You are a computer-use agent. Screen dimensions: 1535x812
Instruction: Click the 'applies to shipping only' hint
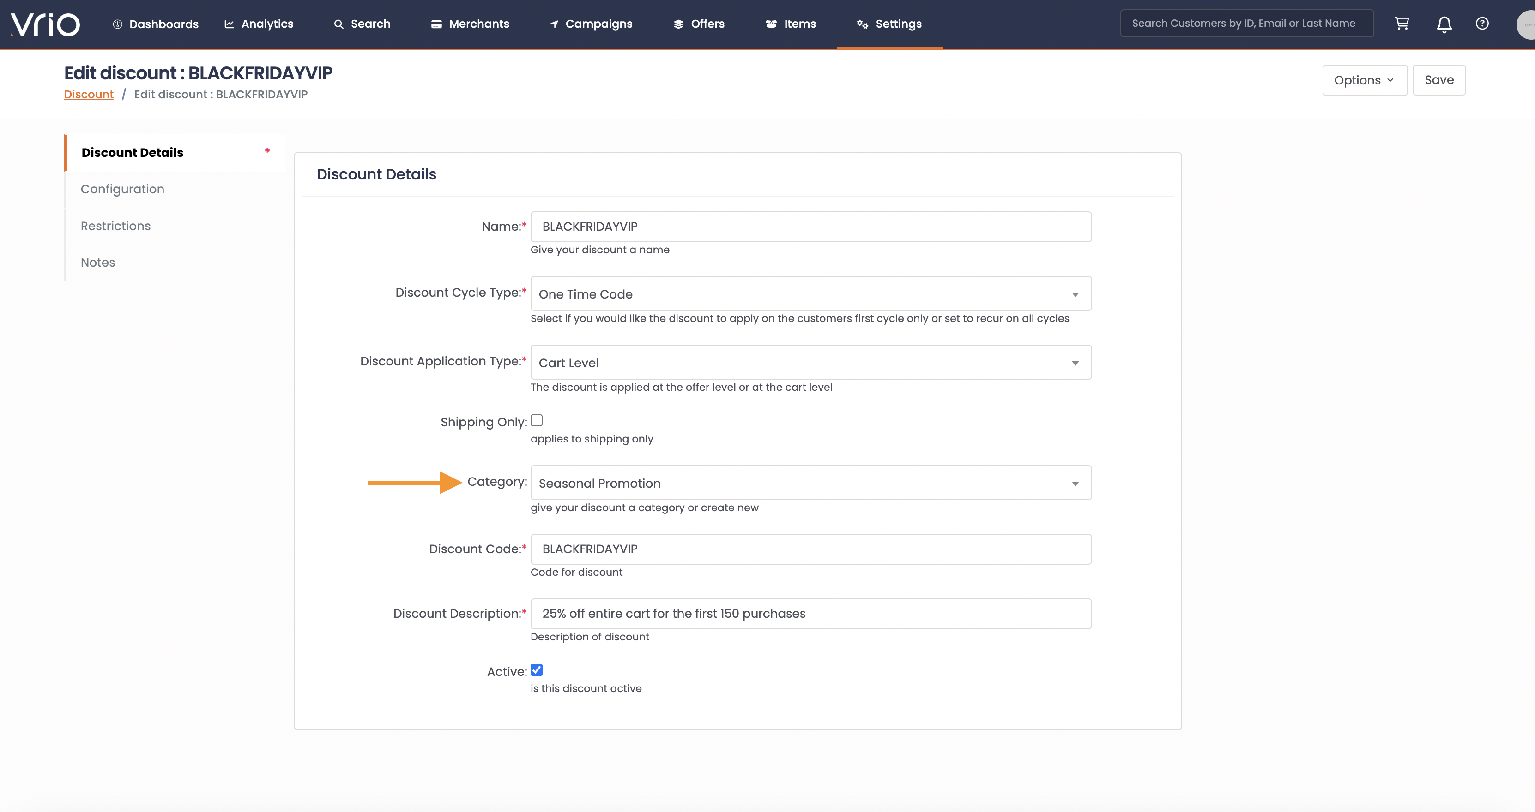pyautogui.click(x=592, y=439)
